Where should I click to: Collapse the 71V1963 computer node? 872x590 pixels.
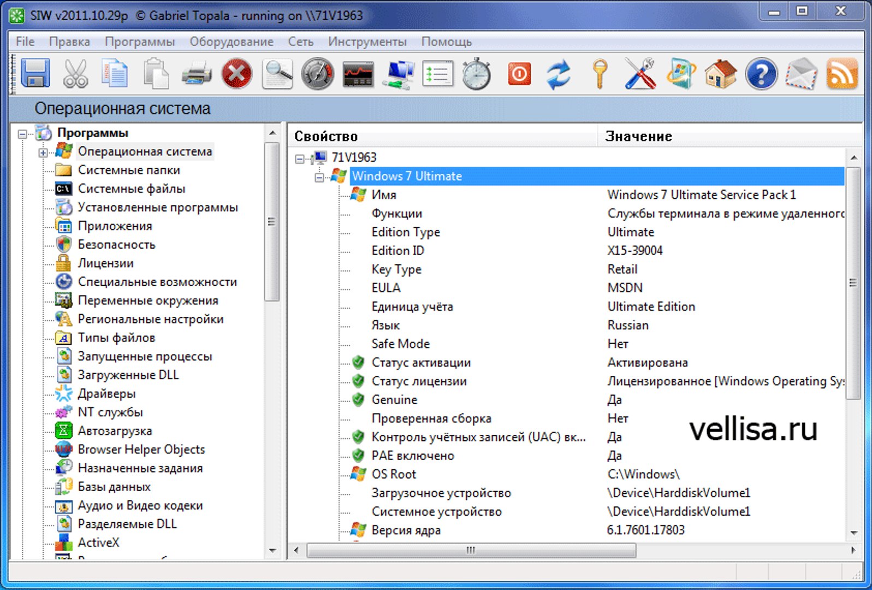coord(300,158)
